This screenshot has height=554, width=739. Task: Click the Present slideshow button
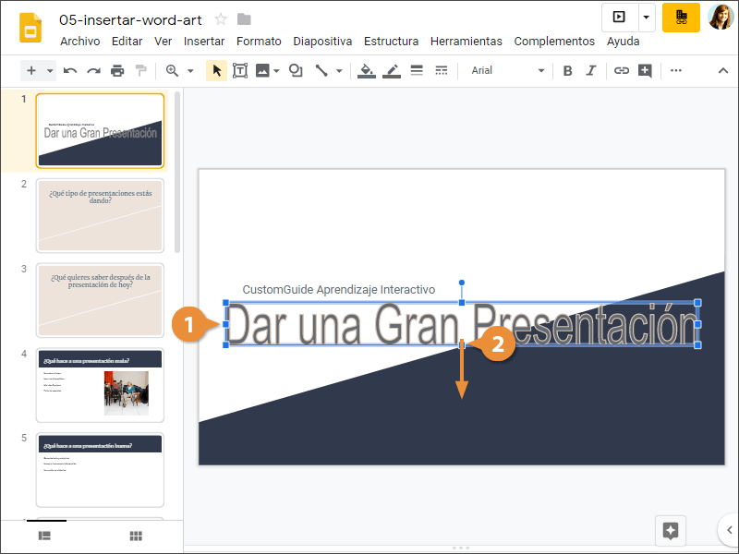pyautogui.click(x=619, y=17)
